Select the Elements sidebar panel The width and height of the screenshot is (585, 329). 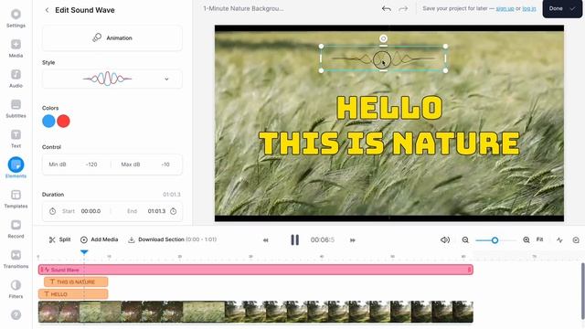tap(16, 167)
